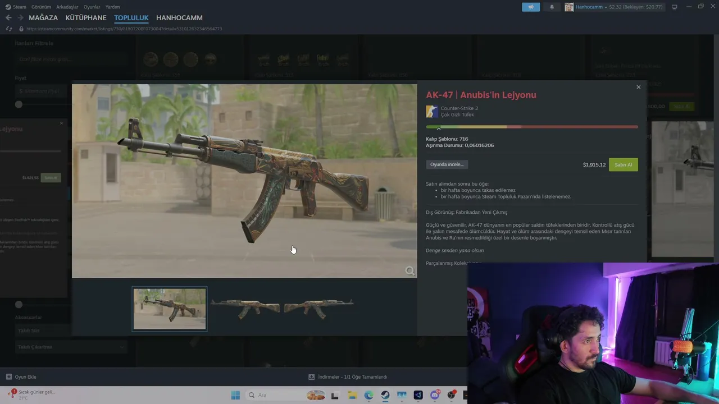Click the plus icon beside Oyun Ekle
The image size is (719, 404).
tap(8, 377)
